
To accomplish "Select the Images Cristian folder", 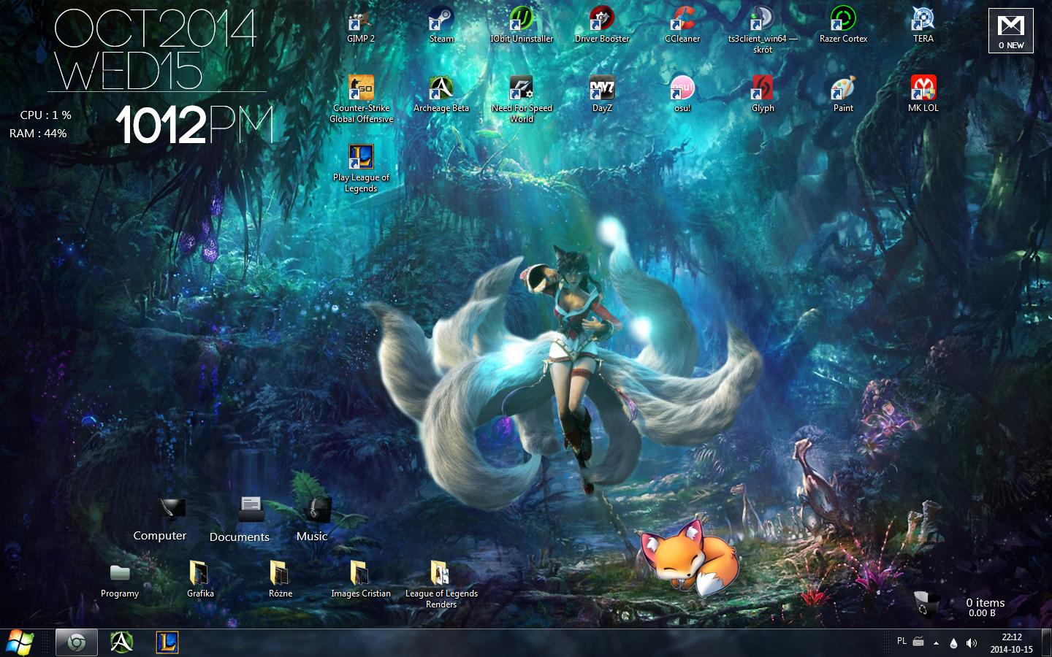I will [x=361, y=580].
